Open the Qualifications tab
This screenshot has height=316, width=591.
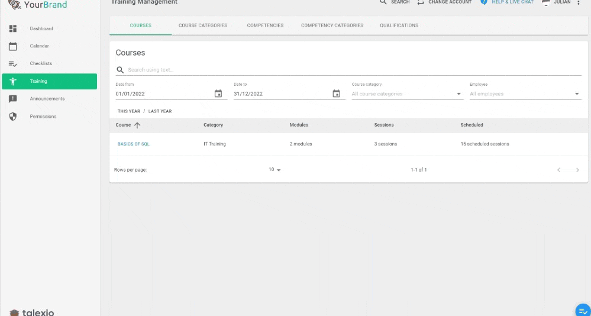click(x=399, y=25)
